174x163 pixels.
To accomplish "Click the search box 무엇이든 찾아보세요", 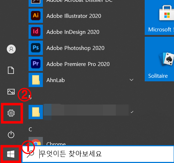I will click(98, 154).
